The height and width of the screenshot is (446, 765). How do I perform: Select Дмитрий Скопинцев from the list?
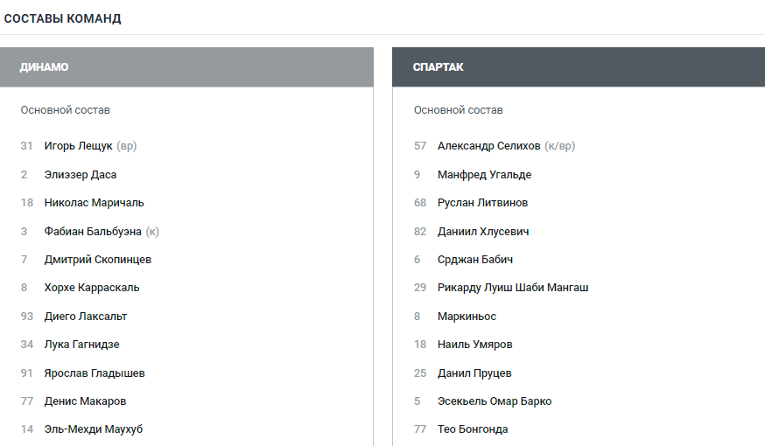pos(98,260)
